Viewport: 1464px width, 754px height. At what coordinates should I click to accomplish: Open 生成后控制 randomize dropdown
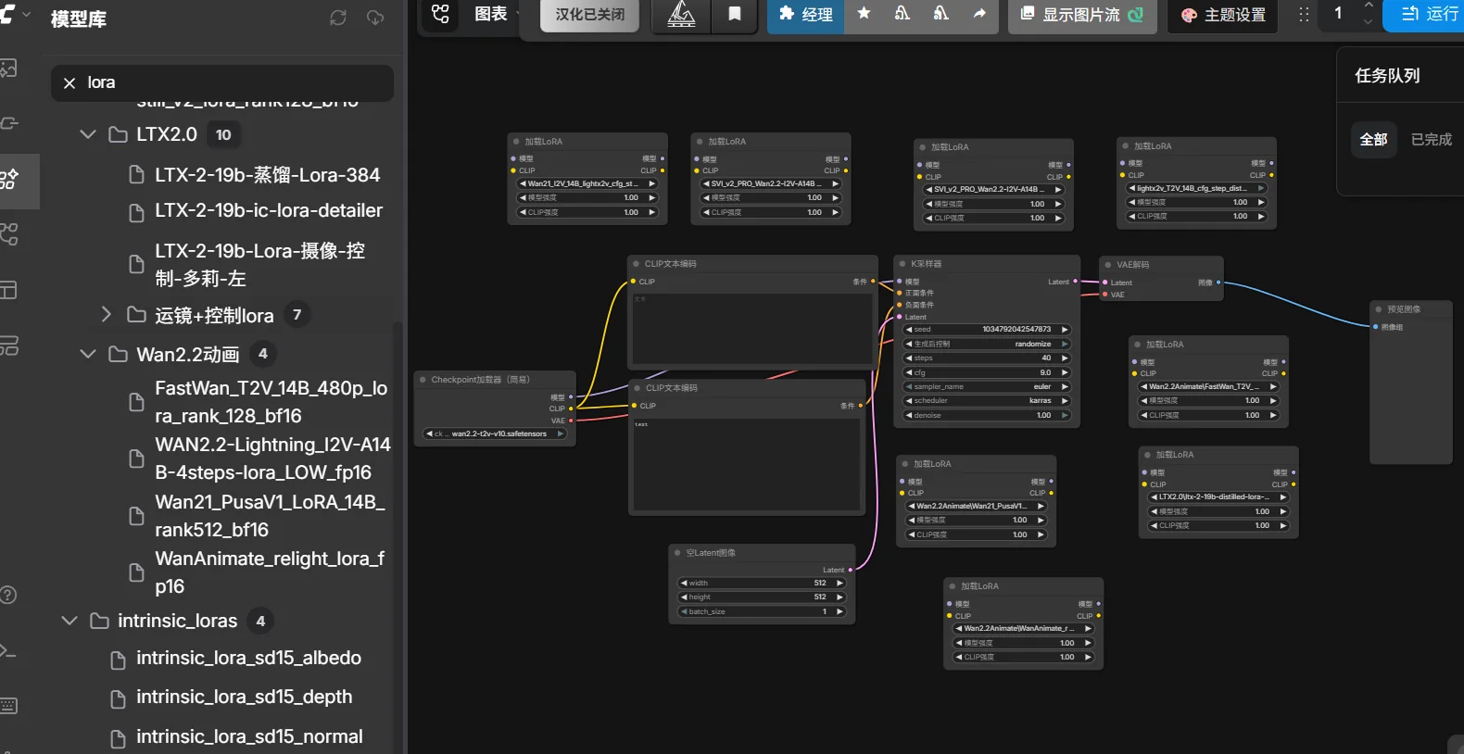point(987,344)
